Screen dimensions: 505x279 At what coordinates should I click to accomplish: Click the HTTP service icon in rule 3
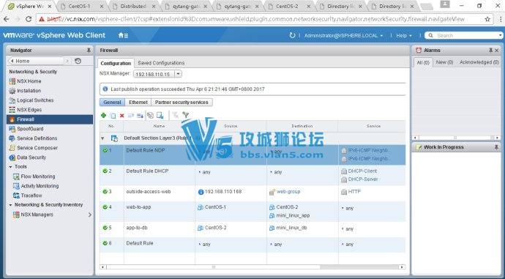pyautogui.click(x=344, y=192)
